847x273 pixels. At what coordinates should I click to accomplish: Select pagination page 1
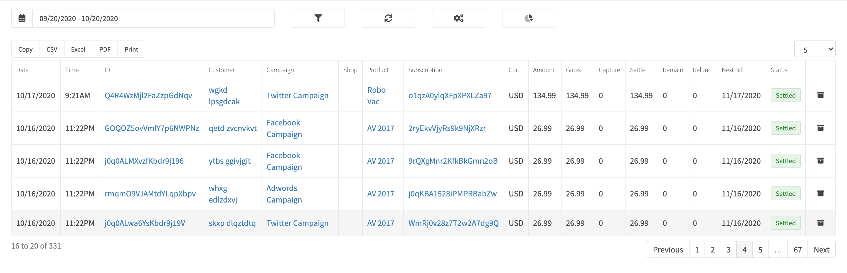coord(697,250)
